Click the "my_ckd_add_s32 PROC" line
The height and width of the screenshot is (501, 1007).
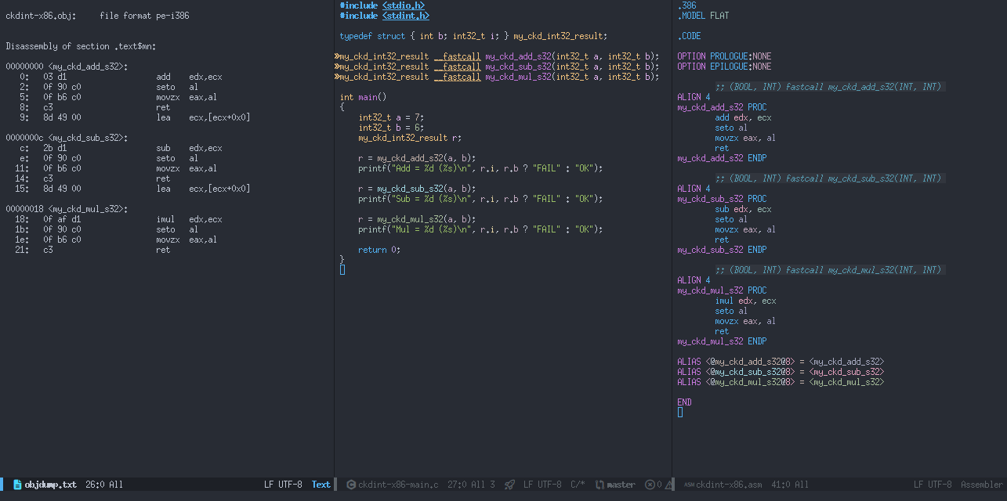point(722,107)
